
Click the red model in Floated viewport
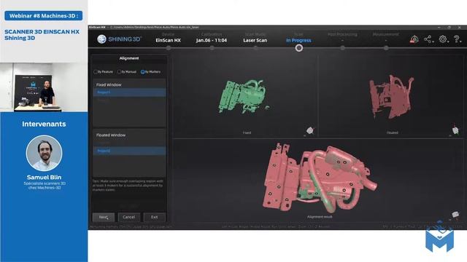tap(391, 97)
